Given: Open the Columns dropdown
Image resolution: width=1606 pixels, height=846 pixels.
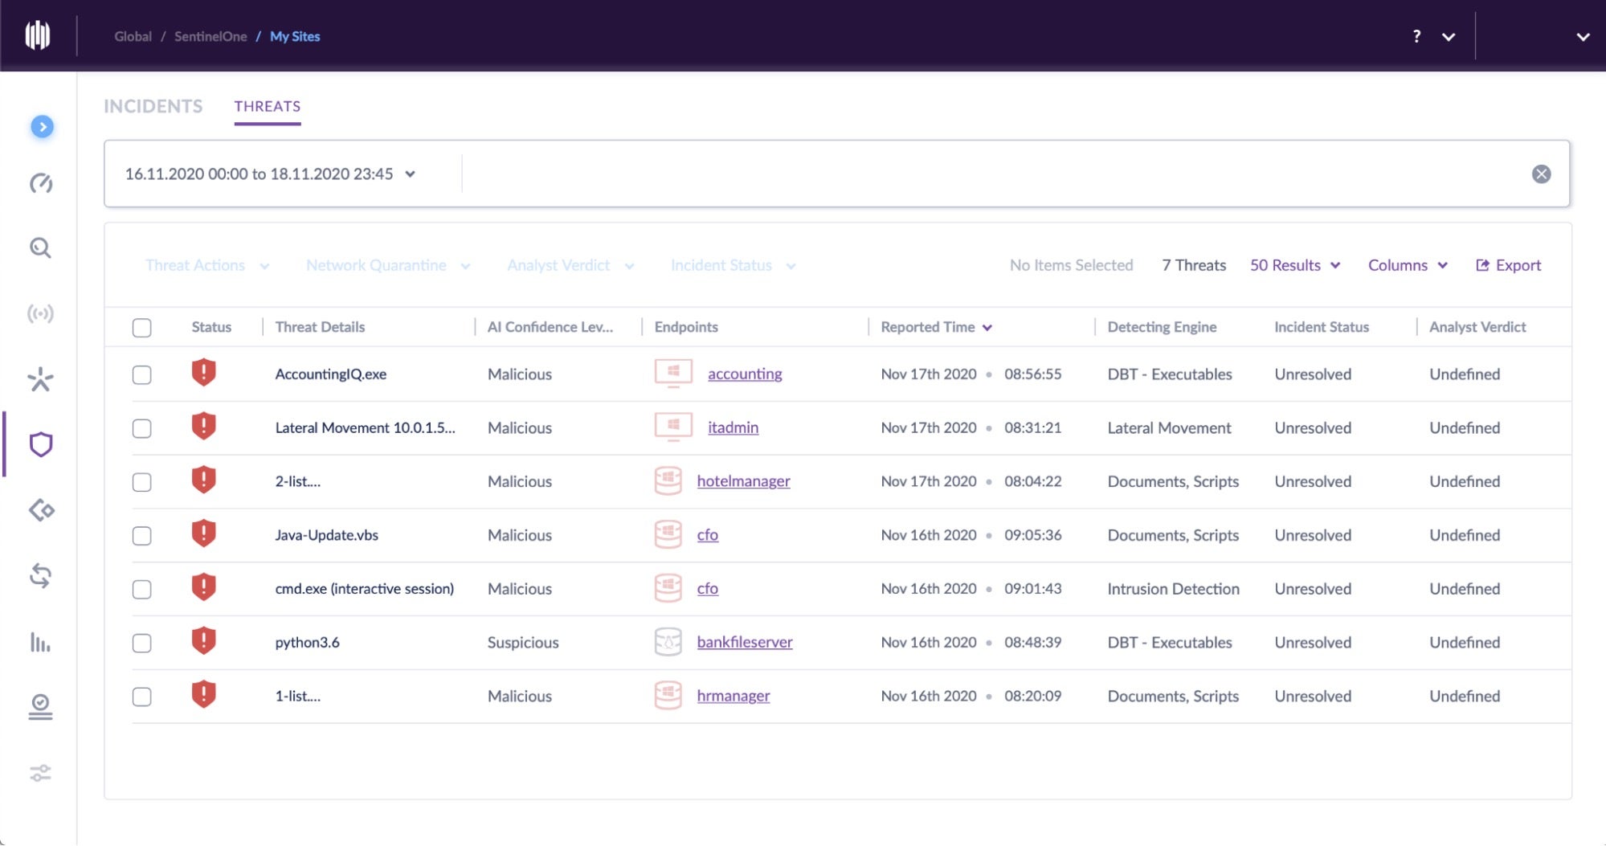Looking at the screenshot, I should [1407, 265].
